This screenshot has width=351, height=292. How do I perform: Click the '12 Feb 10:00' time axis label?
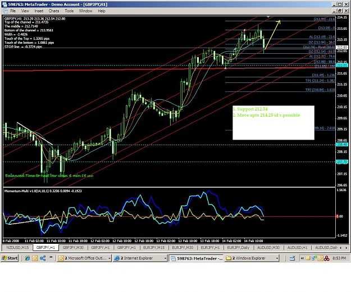(x=122, y=241)
